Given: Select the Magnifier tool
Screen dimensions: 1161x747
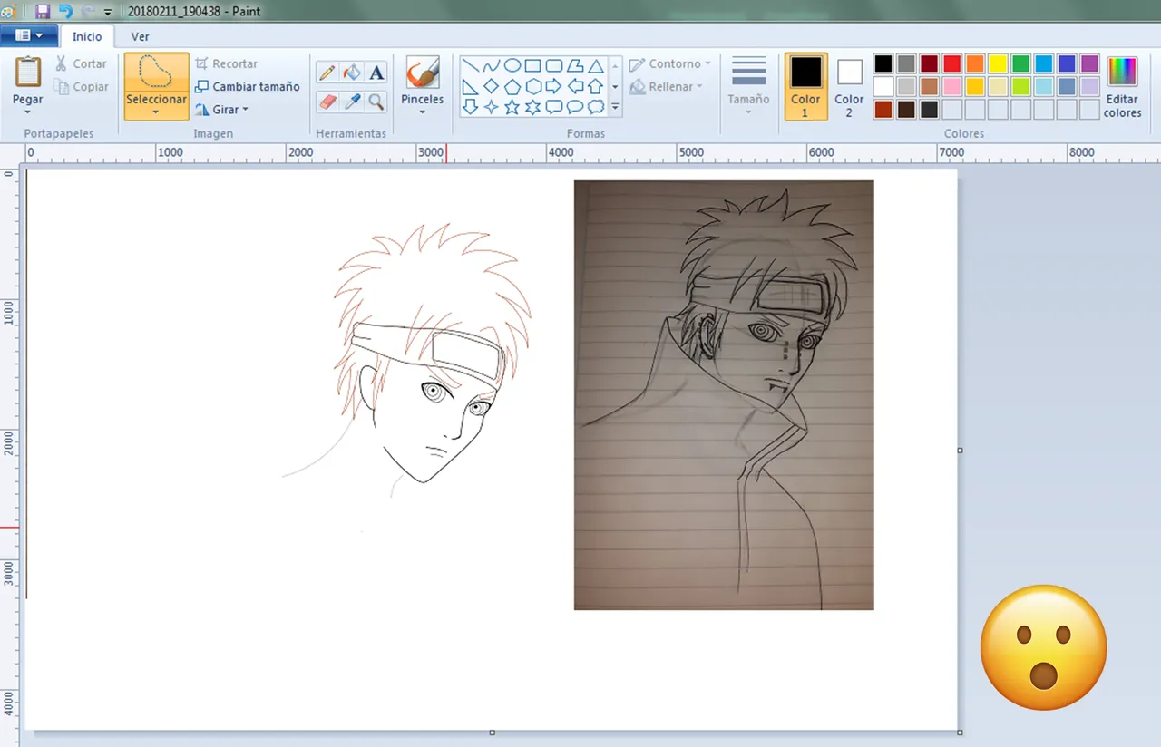Looking at the screenshot, I should (376, 101).
